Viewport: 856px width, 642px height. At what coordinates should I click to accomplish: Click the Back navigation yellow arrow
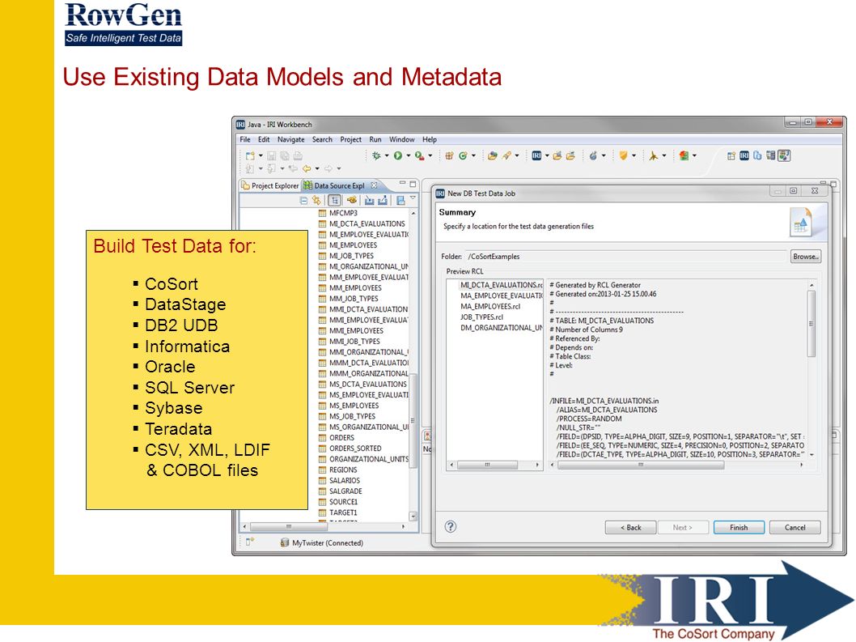pyautogui.click(x=307, y=169)
